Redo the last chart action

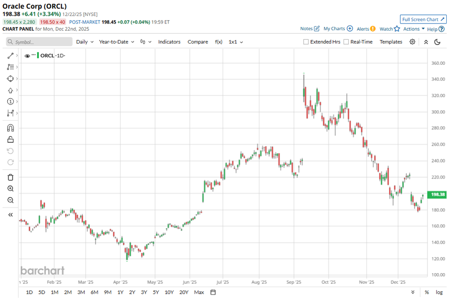click(x=11, y=162)
